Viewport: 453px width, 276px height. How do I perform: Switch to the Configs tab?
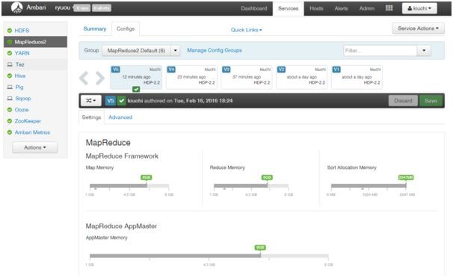(x=126, y=29)
